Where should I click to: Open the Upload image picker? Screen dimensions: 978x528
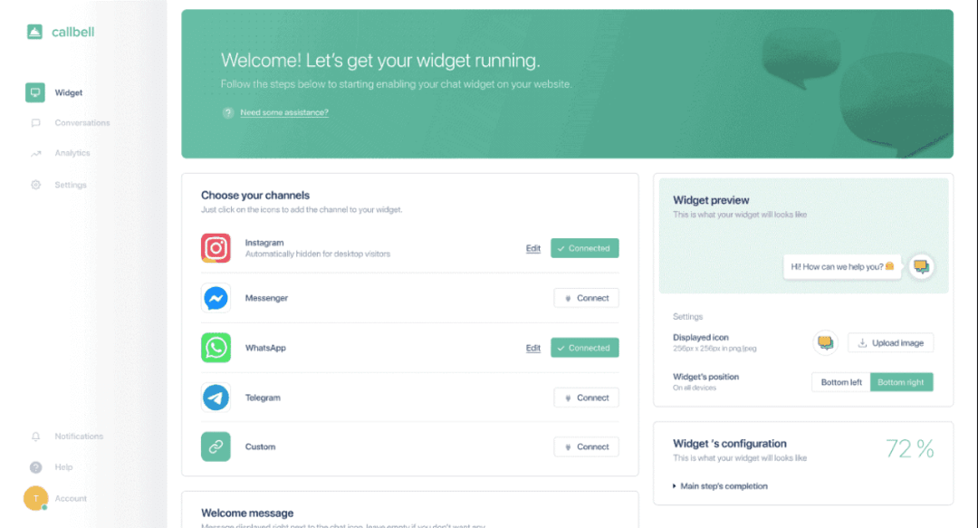[890, 342]
